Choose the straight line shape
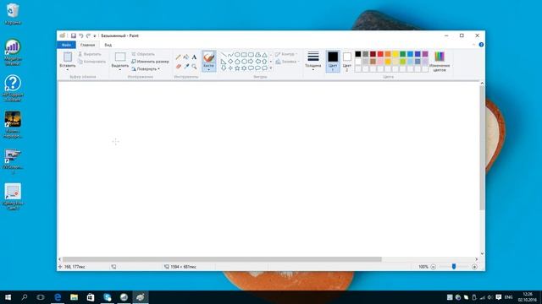The image size is (542, 304). click(x=224, y=54)
